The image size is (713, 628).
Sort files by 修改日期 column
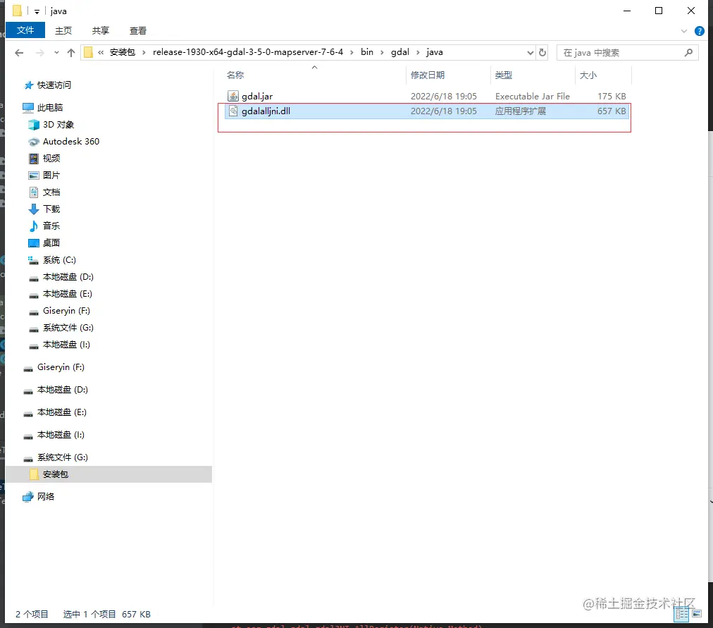(x=428, y=75)
